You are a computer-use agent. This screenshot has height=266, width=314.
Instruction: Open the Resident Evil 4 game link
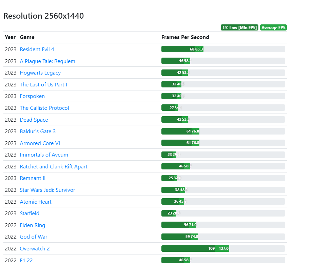[x=37, y=49]
